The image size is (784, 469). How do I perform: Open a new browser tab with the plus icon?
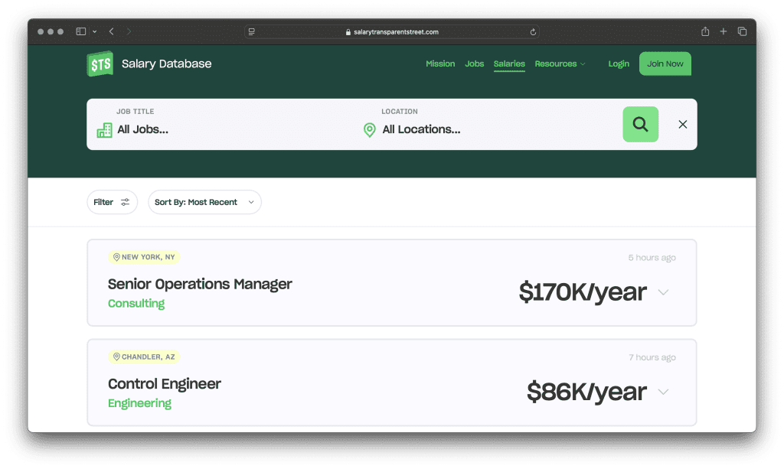(x=723, y=31)
